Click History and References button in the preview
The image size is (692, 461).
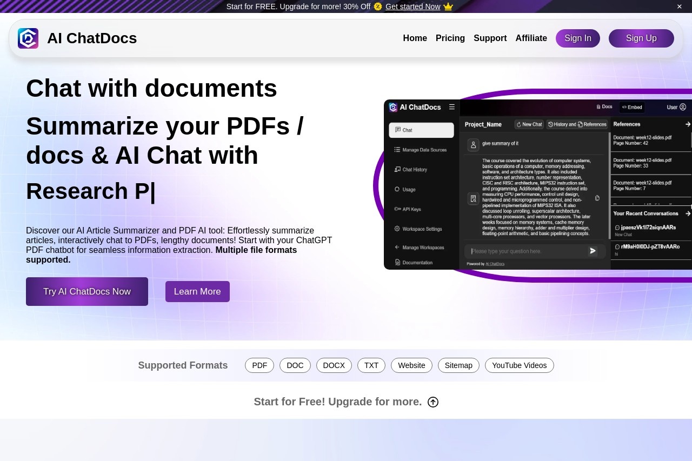(577, 124)
